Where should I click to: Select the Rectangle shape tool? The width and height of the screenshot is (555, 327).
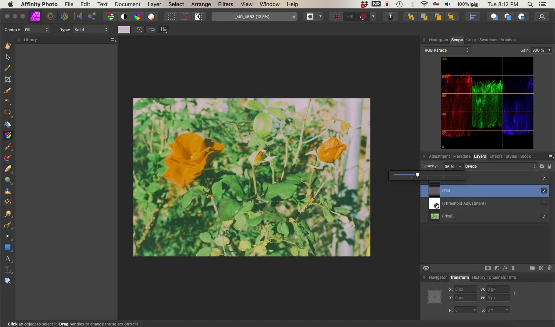[x=8, y=247]
